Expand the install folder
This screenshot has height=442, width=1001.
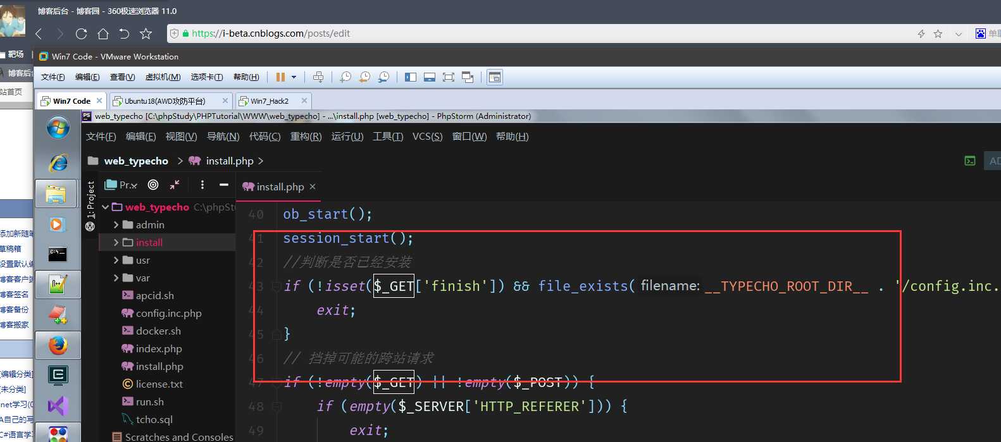pyautogui.click(x=116, y=242)
